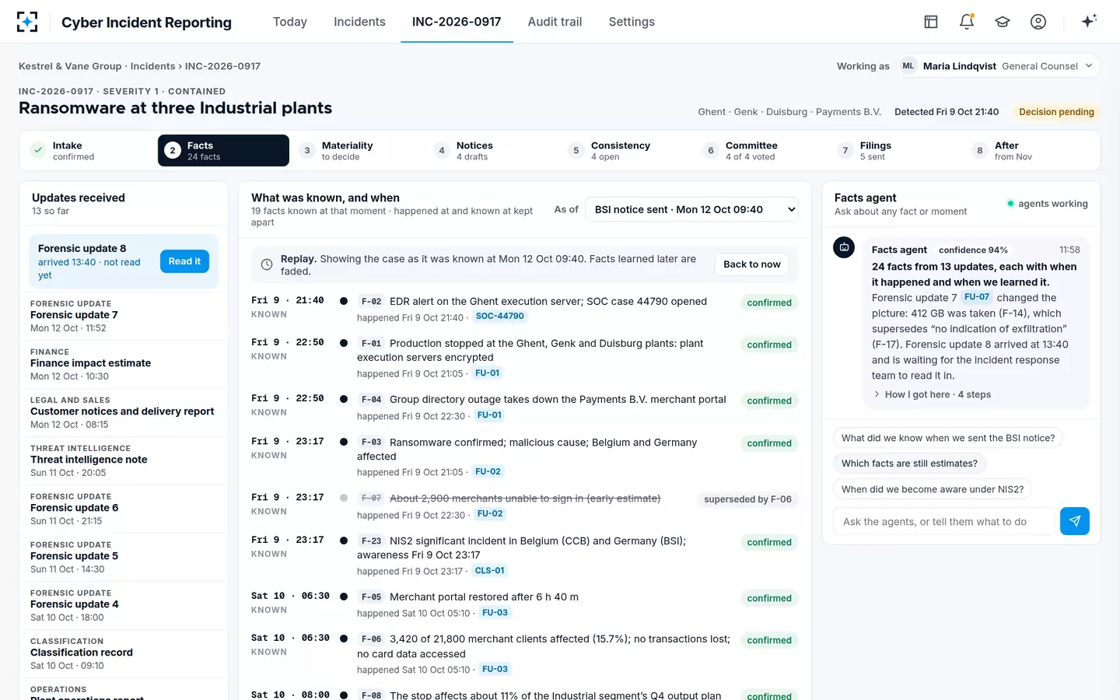1120x700 pixels.
Task: Switch to the Today tab
Action: [290, 22]
